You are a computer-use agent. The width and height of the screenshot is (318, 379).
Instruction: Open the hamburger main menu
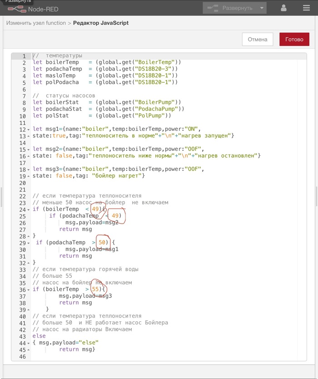(306, 8)
